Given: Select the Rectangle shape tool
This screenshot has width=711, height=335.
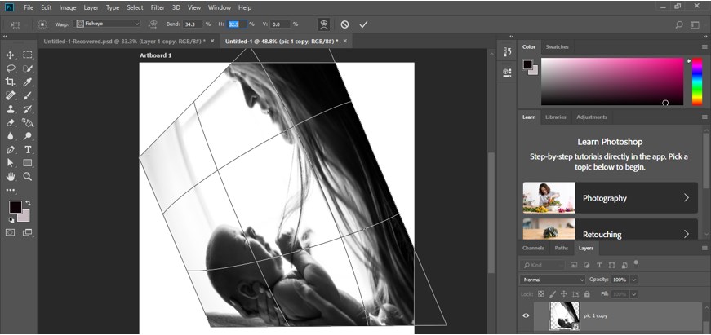Looking at the screenshot, I should 28,163.
